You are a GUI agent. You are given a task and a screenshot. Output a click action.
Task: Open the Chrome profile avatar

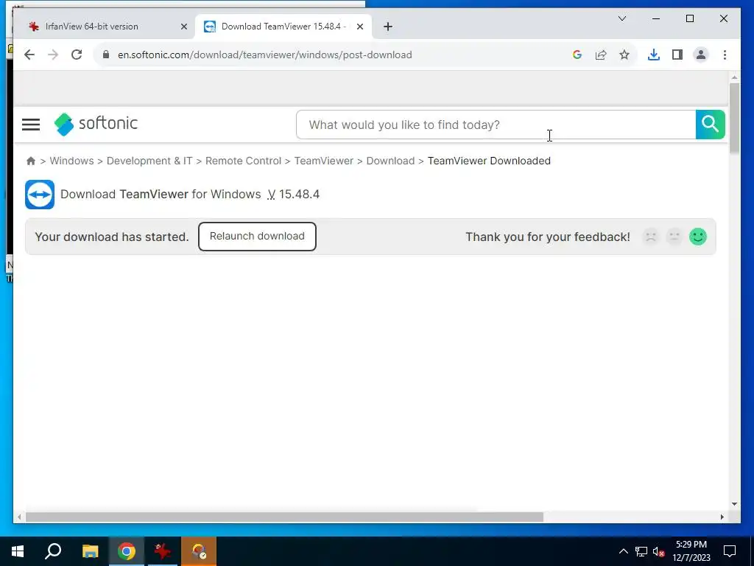(701, 55)
